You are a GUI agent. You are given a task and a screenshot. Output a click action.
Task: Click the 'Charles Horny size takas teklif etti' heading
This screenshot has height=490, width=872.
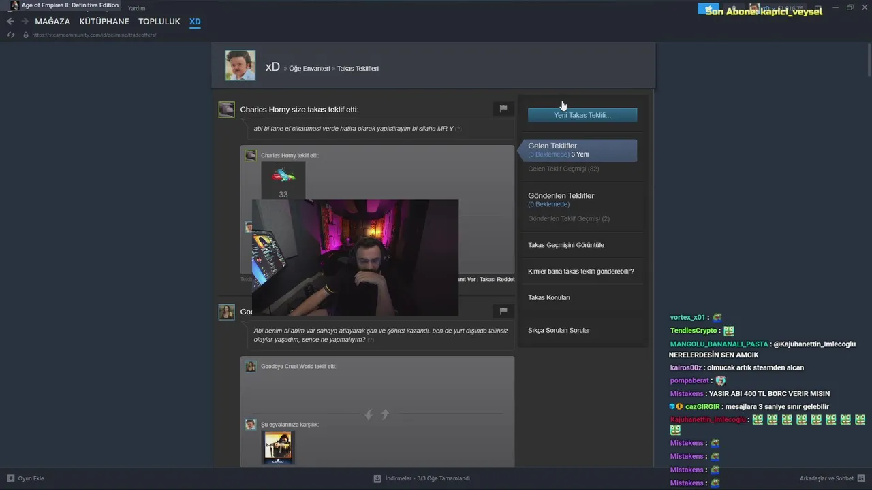pos(299,110)
